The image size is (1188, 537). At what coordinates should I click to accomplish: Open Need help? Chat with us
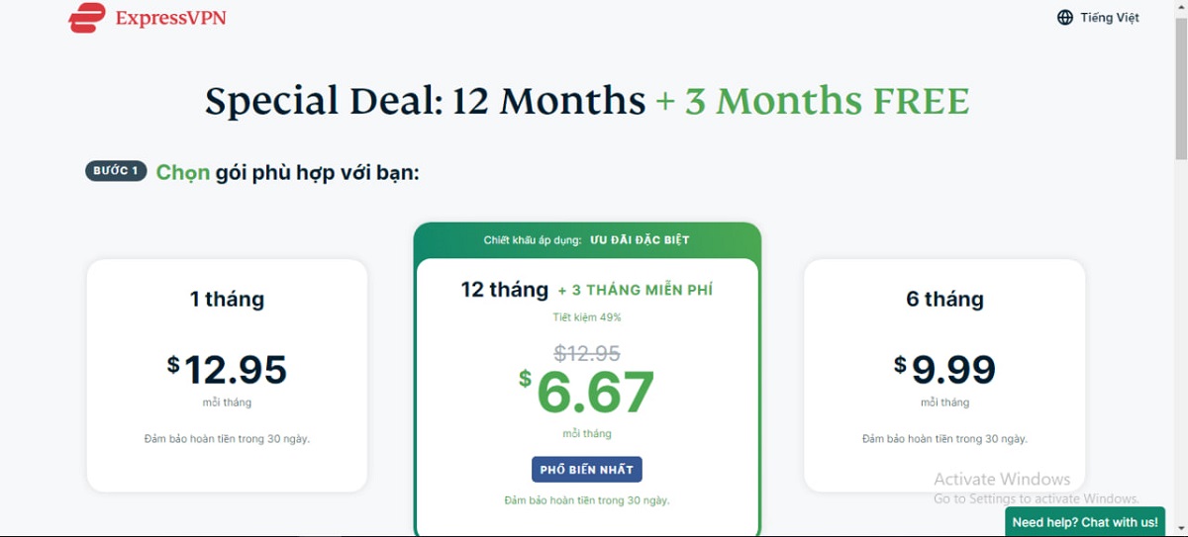pyautogui.click(x=1084, y=522)
